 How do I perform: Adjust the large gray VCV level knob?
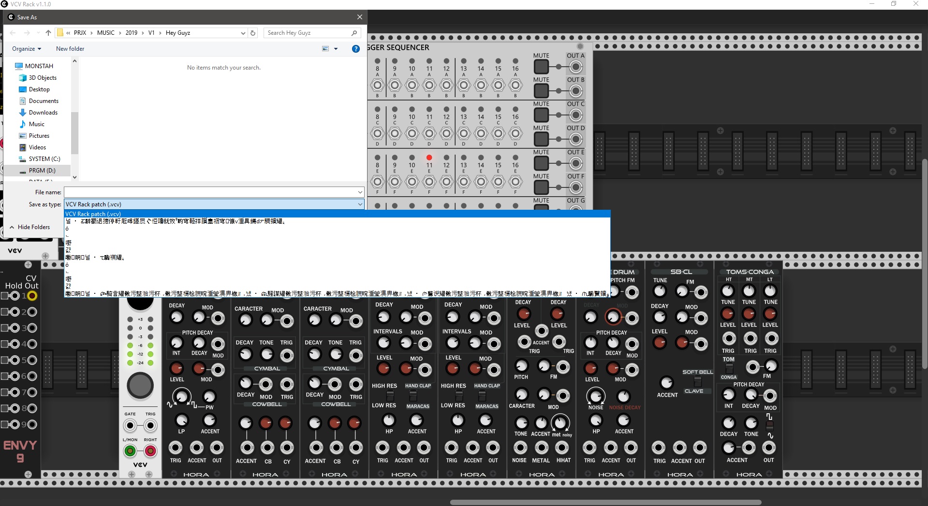[140, 386]
